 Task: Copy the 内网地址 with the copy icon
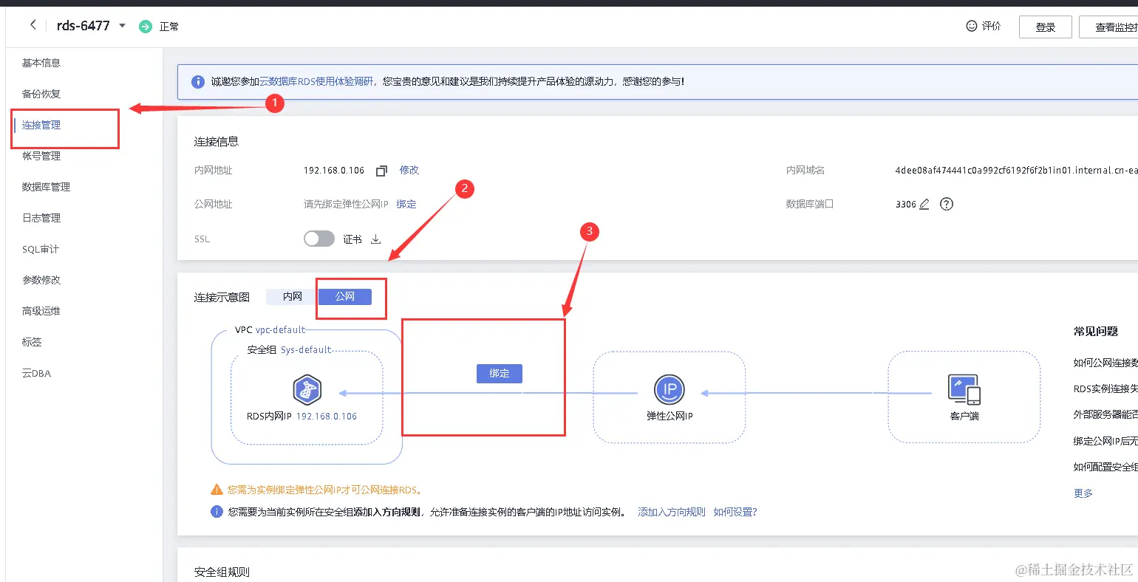(x=381, y=171)
